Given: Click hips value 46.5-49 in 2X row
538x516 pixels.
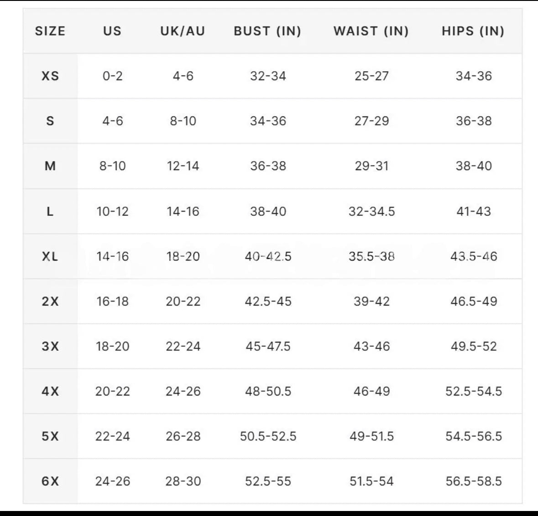Looking at the screenshot, I should pos(474,301).
